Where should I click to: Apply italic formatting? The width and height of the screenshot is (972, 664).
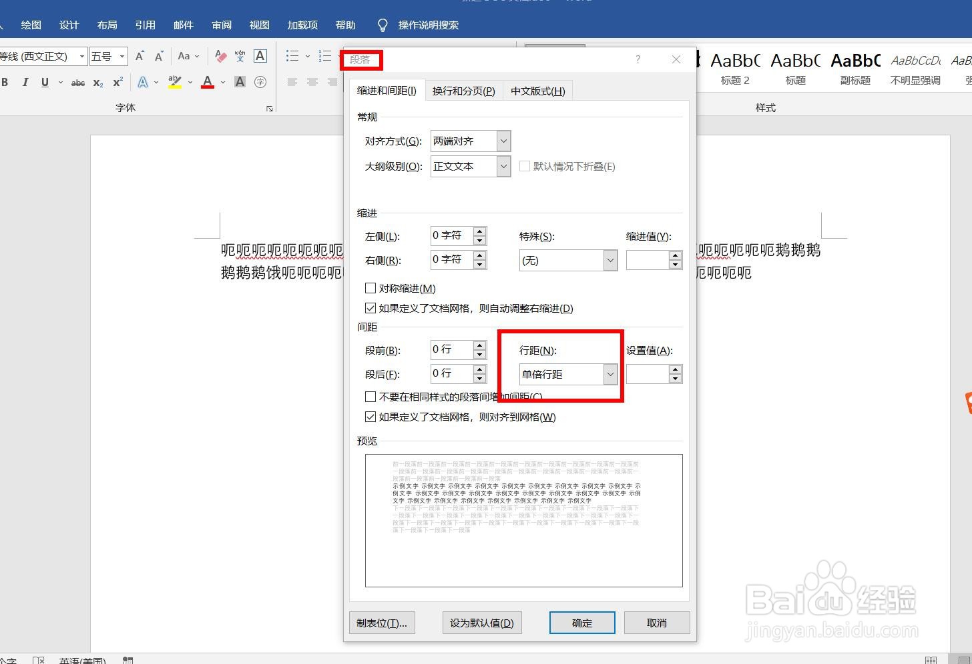click(x=25, y=81)
